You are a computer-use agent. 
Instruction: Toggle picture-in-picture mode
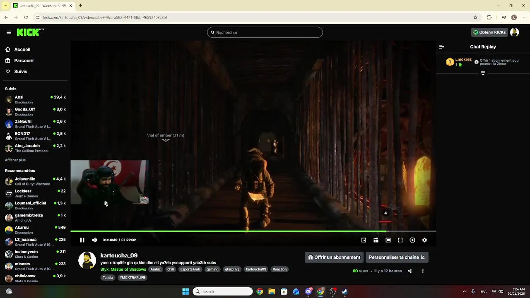click(x=364, y=240)
